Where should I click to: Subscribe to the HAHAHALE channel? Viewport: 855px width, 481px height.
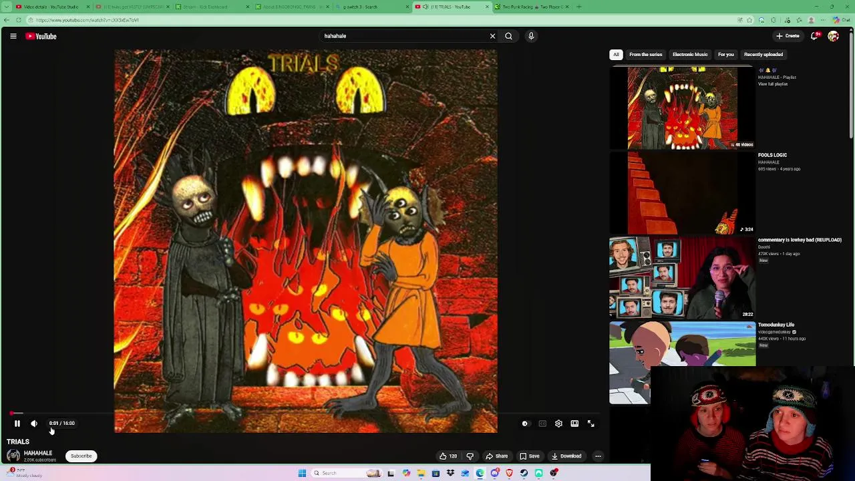click(x=81, y=456)
